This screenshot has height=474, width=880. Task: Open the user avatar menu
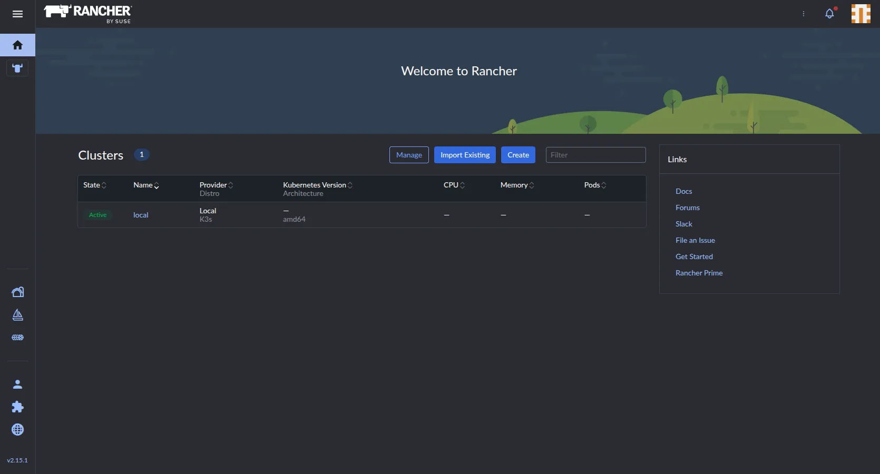tap(861, 14)
